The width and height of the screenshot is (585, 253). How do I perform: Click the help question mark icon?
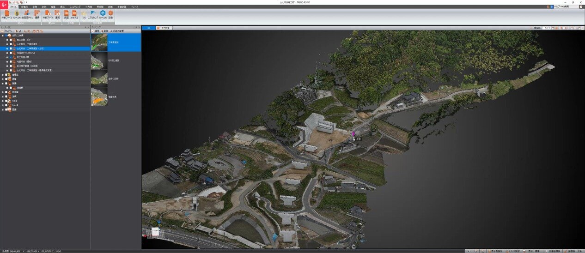click(581, 7)
